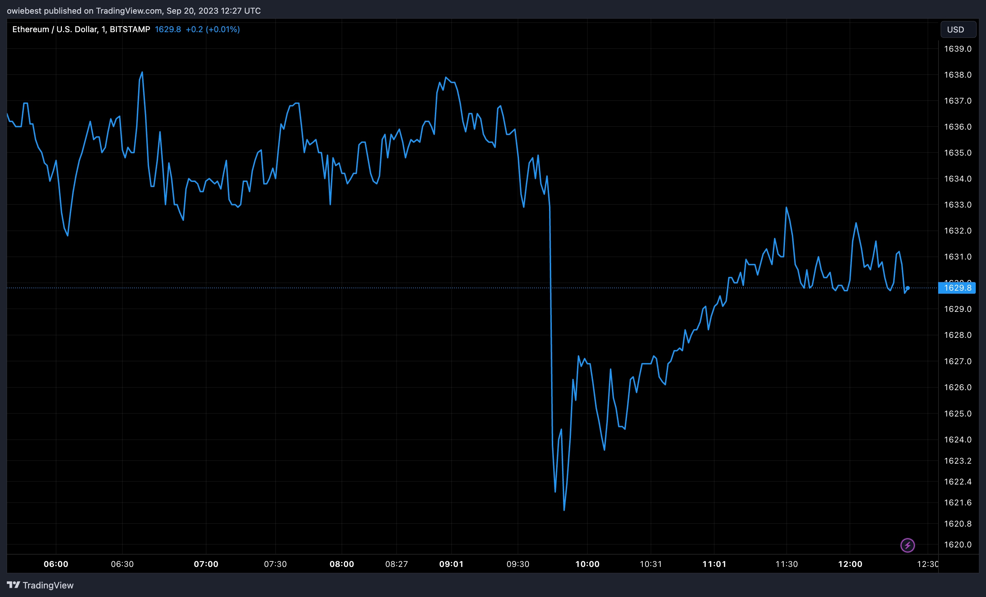986x597 pixels.
Task: Click the 1628.0 price axis label
Action: (958, 335)
